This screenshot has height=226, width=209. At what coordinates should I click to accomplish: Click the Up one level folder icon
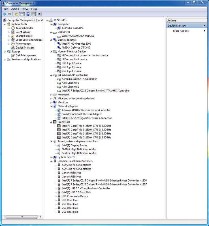point(16,14)
